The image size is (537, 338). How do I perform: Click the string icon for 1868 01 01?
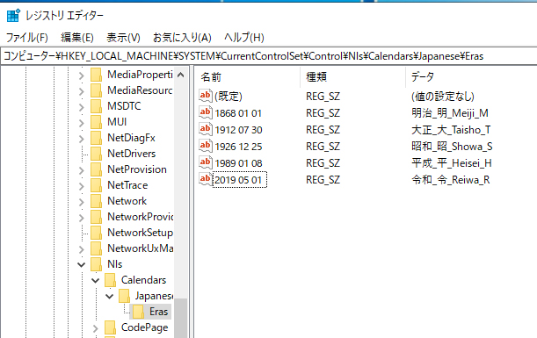tap(206, 112)
